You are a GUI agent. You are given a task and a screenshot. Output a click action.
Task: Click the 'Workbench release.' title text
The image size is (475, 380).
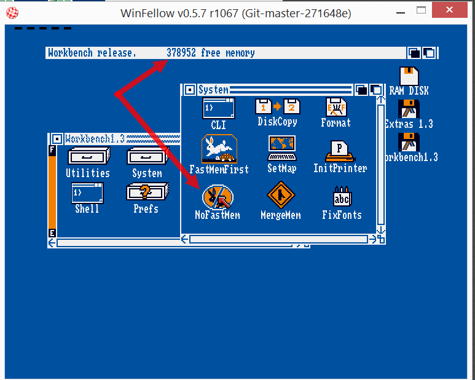point(92,53)
